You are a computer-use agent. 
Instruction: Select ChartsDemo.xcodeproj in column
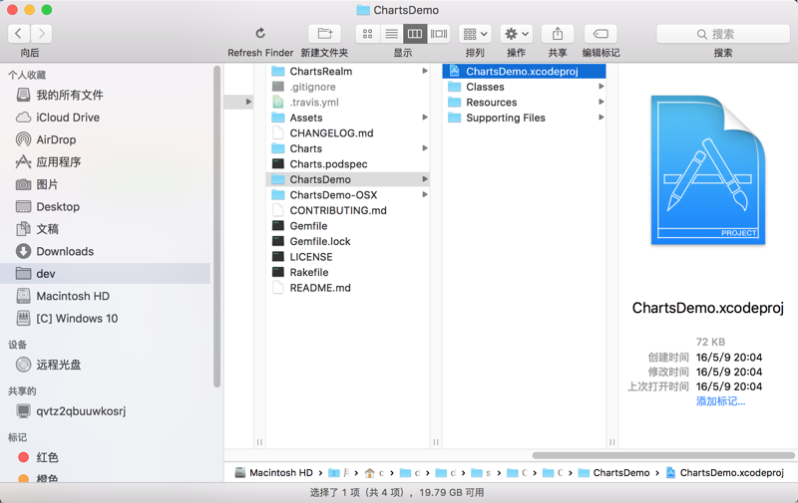point(525,71)
